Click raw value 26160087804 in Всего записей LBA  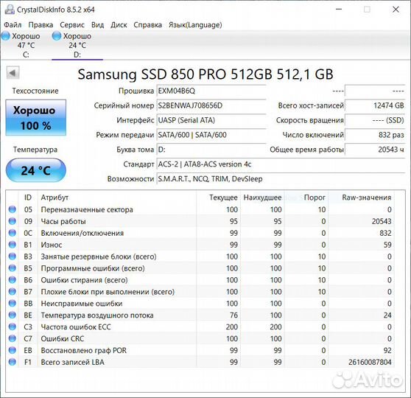pos(370,362)
